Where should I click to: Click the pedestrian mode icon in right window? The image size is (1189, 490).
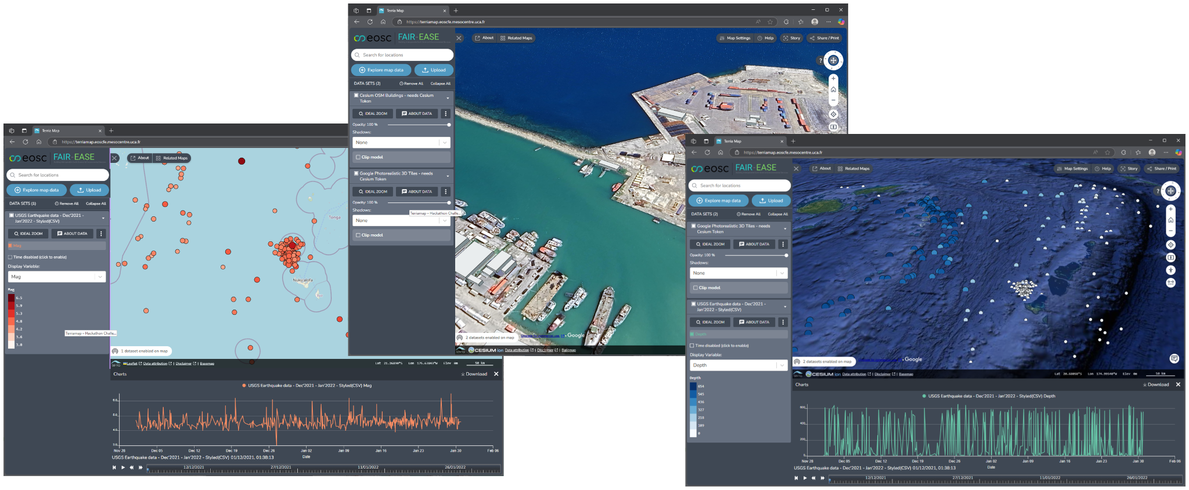click(x=1170, y=270)
